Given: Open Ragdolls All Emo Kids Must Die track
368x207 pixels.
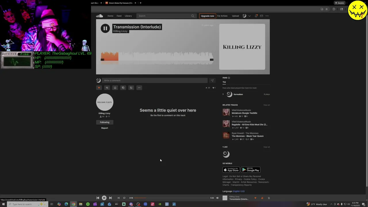Looking at the screenshot, I should (250, 124).
